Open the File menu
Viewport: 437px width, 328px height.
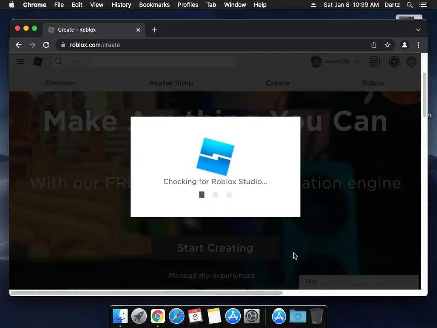[x=59, y=5]
